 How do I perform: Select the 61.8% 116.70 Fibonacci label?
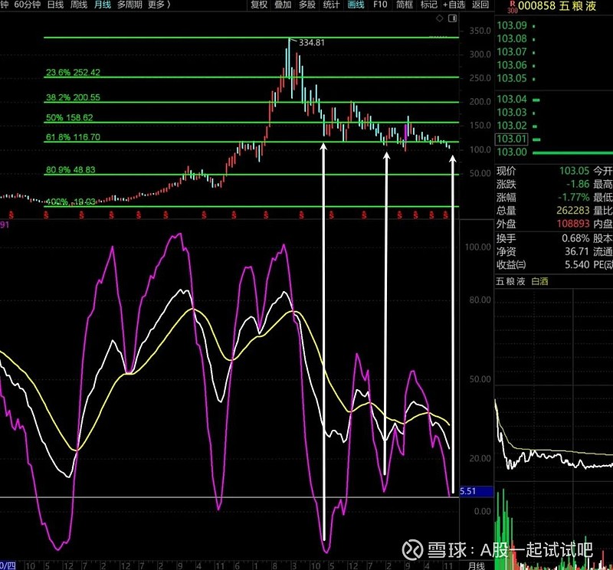click(73, 137)
